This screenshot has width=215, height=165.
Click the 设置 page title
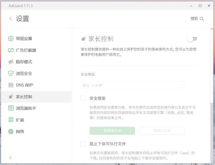pos(22,19)
